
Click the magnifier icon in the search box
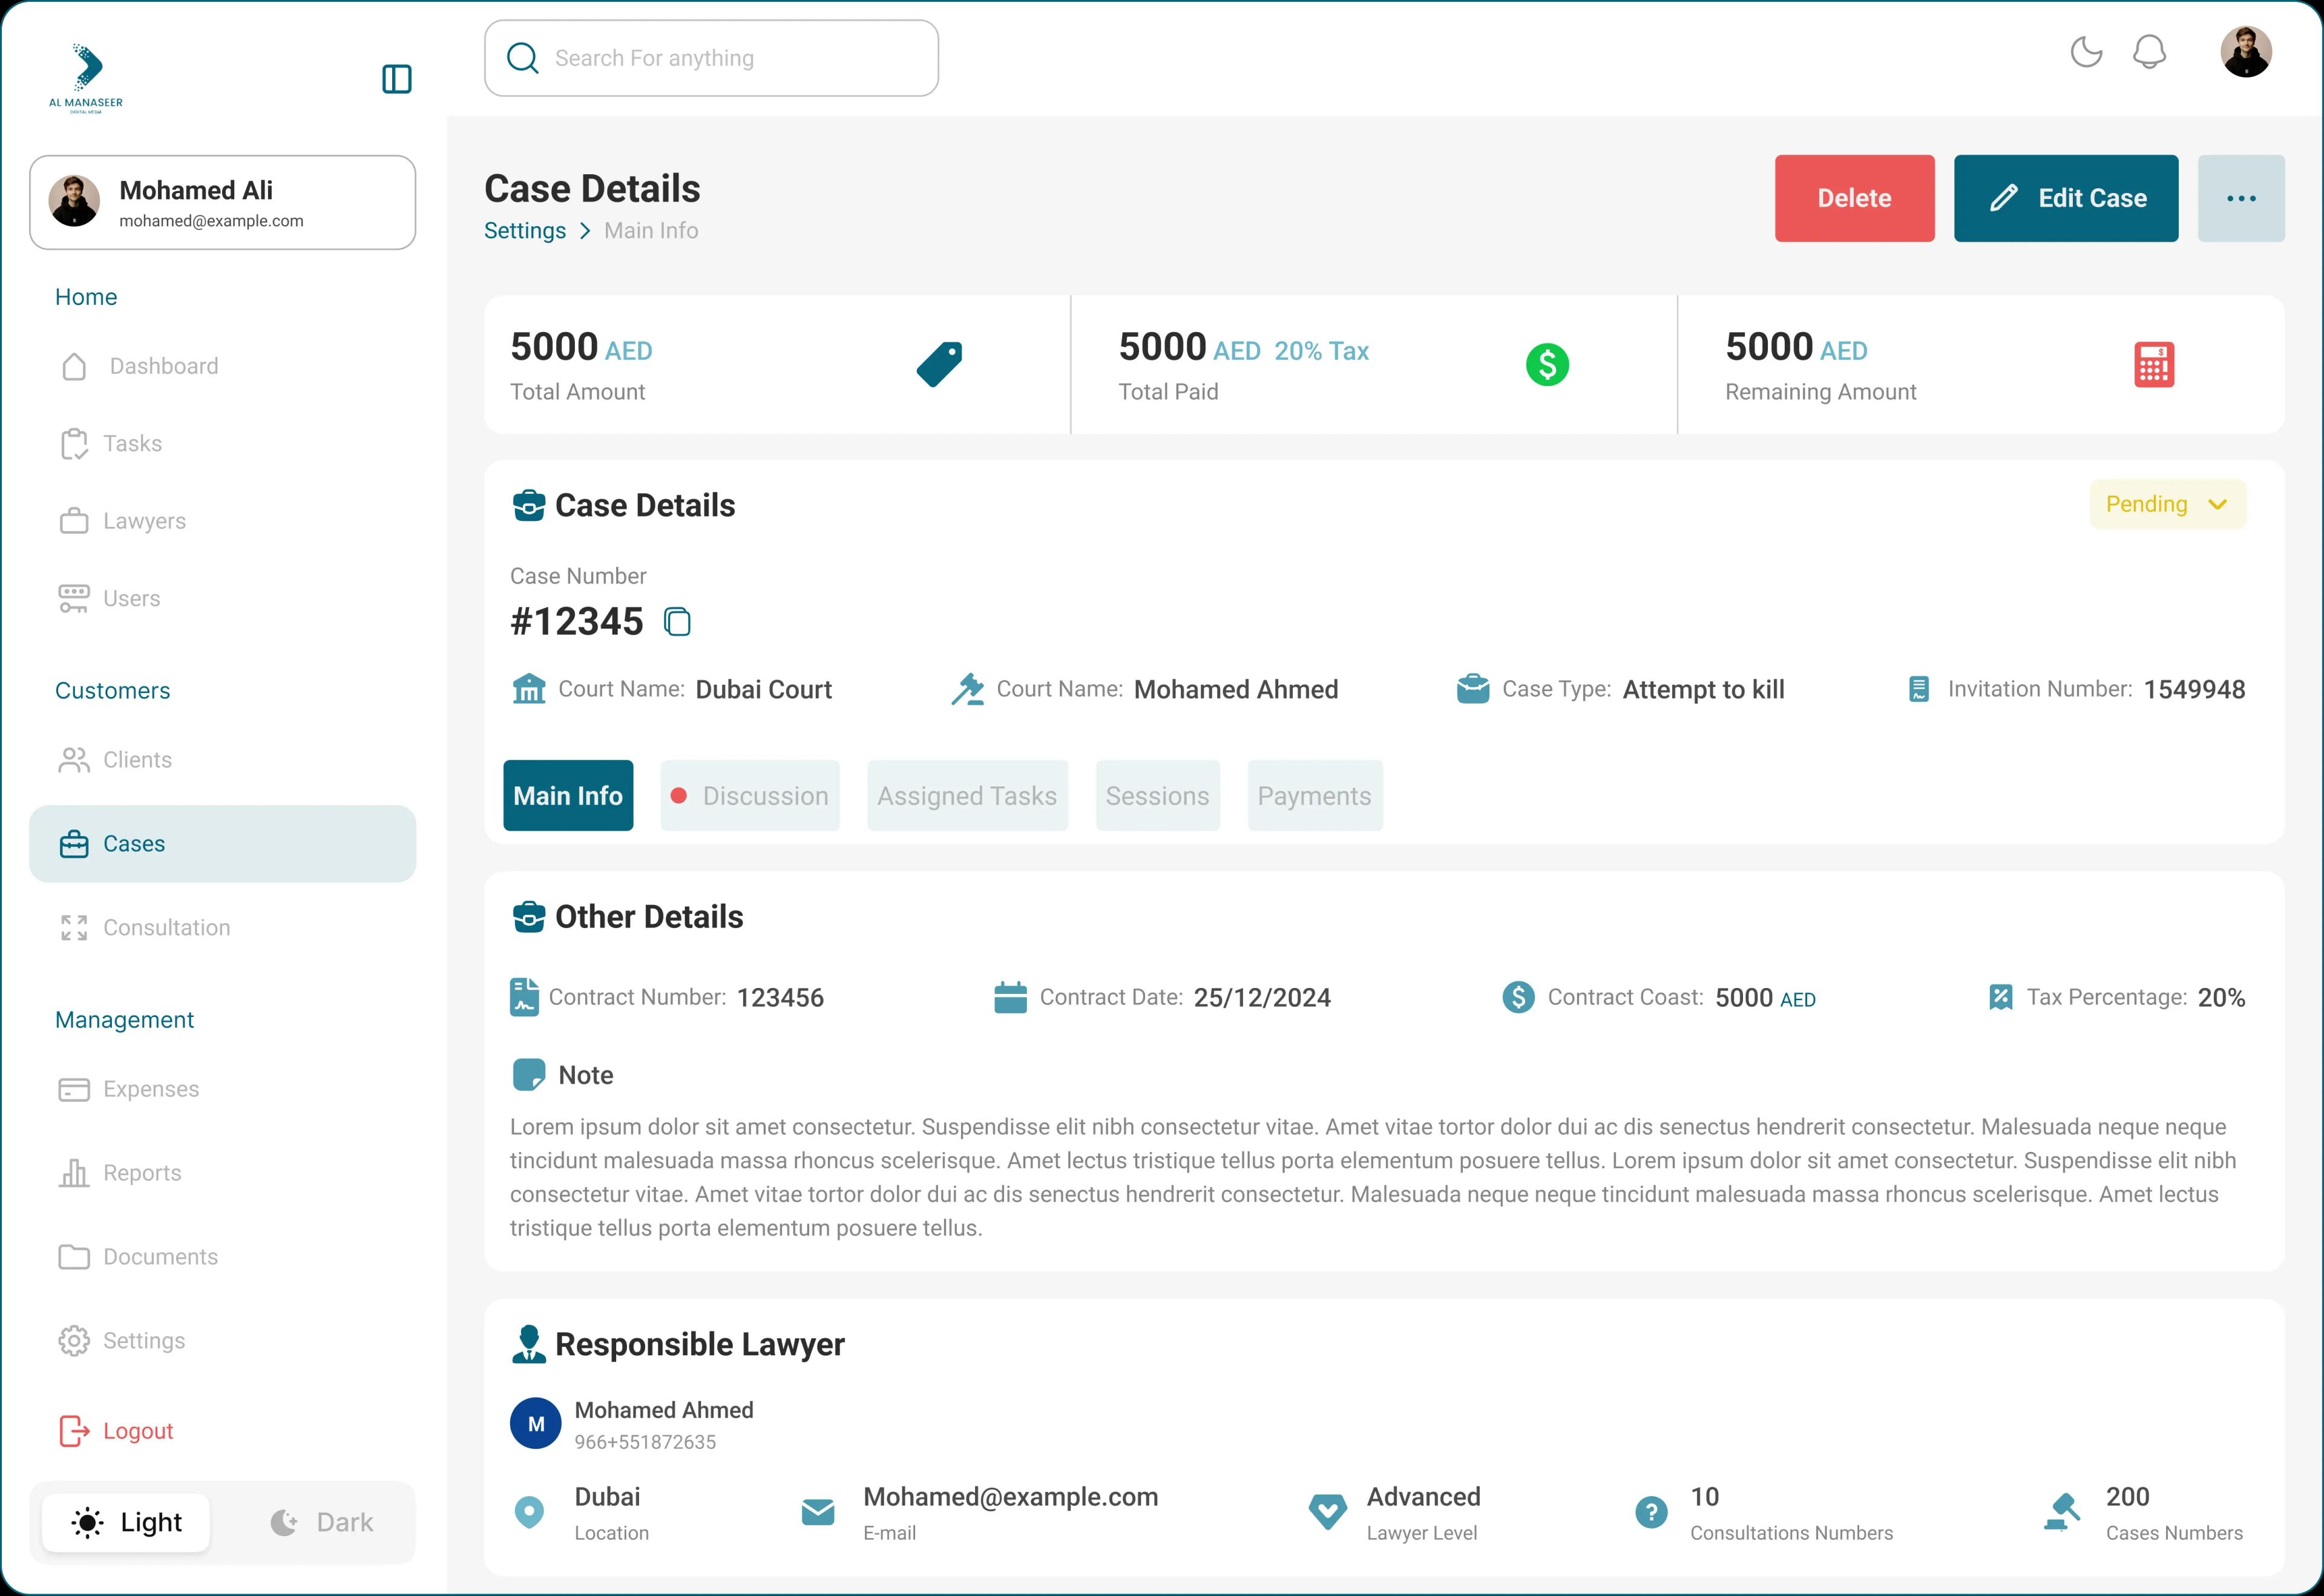(522, 58)
